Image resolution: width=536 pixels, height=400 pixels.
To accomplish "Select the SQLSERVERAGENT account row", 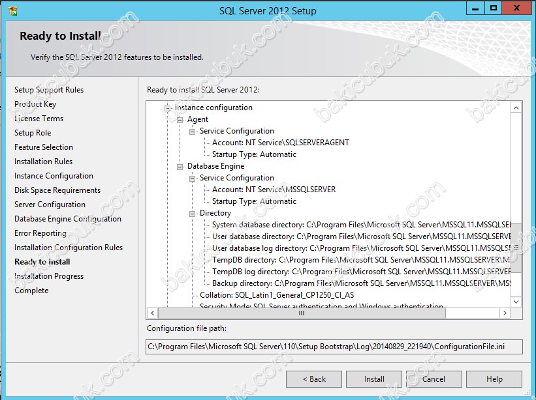I will pyautogui.click(x=281, y=143).
